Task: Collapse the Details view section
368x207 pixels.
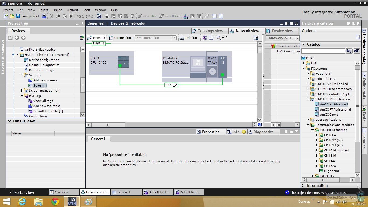Action: pos(9,121)
